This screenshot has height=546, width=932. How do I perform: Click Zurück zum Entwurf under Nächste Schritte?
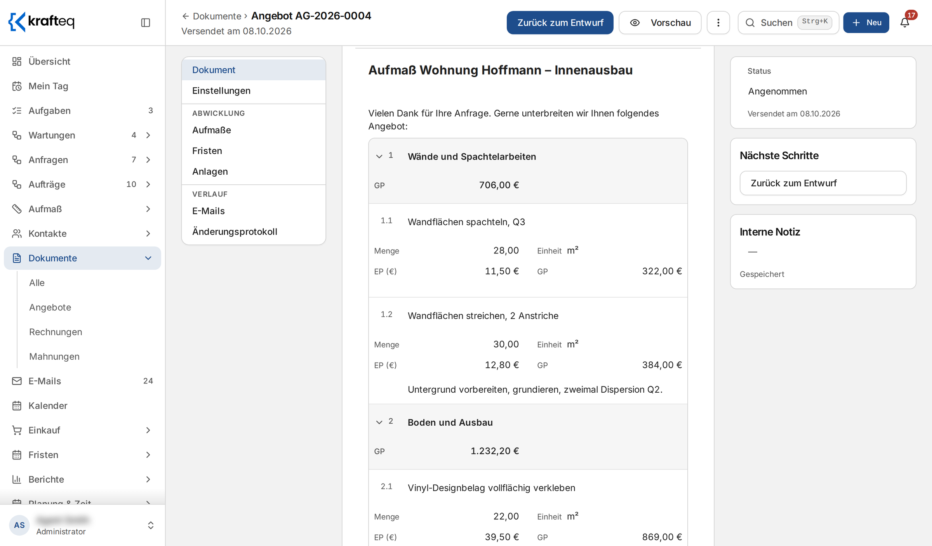tap(823, 183)
